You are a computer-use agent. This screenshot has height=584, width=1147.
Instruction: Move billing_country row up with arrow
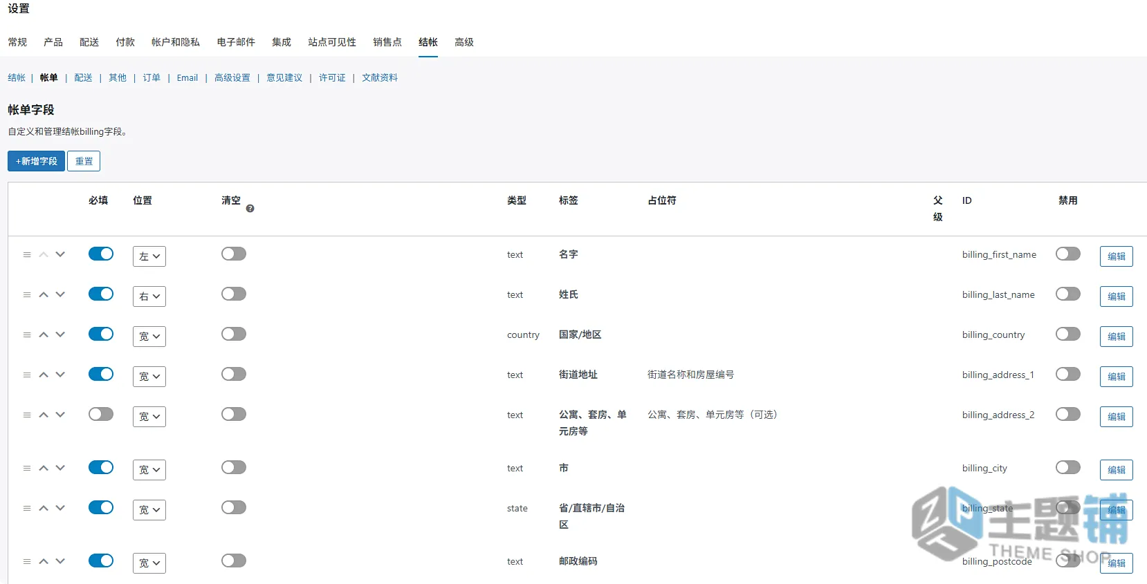44,335
